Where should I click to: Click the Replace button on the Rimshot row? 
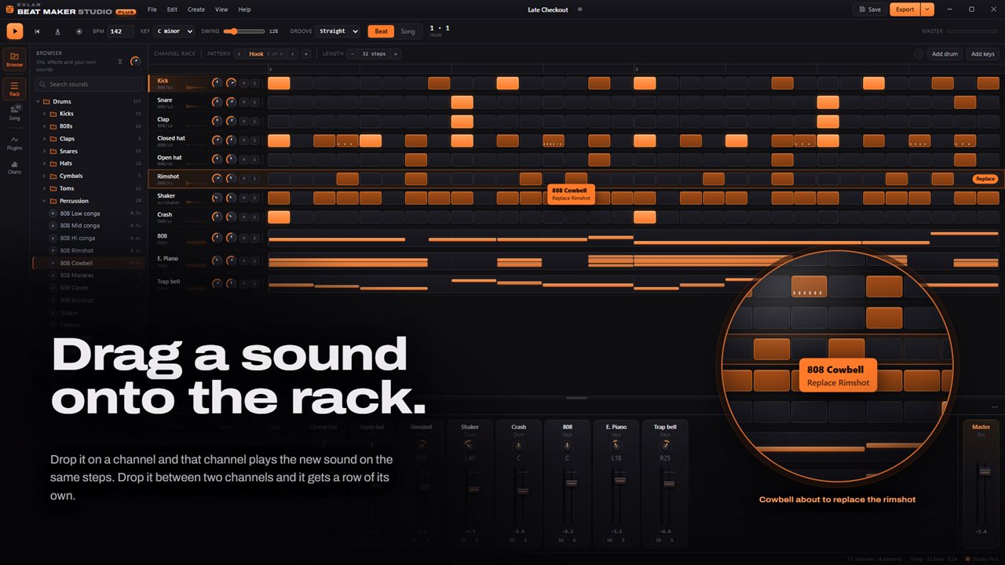pos(985,179)
